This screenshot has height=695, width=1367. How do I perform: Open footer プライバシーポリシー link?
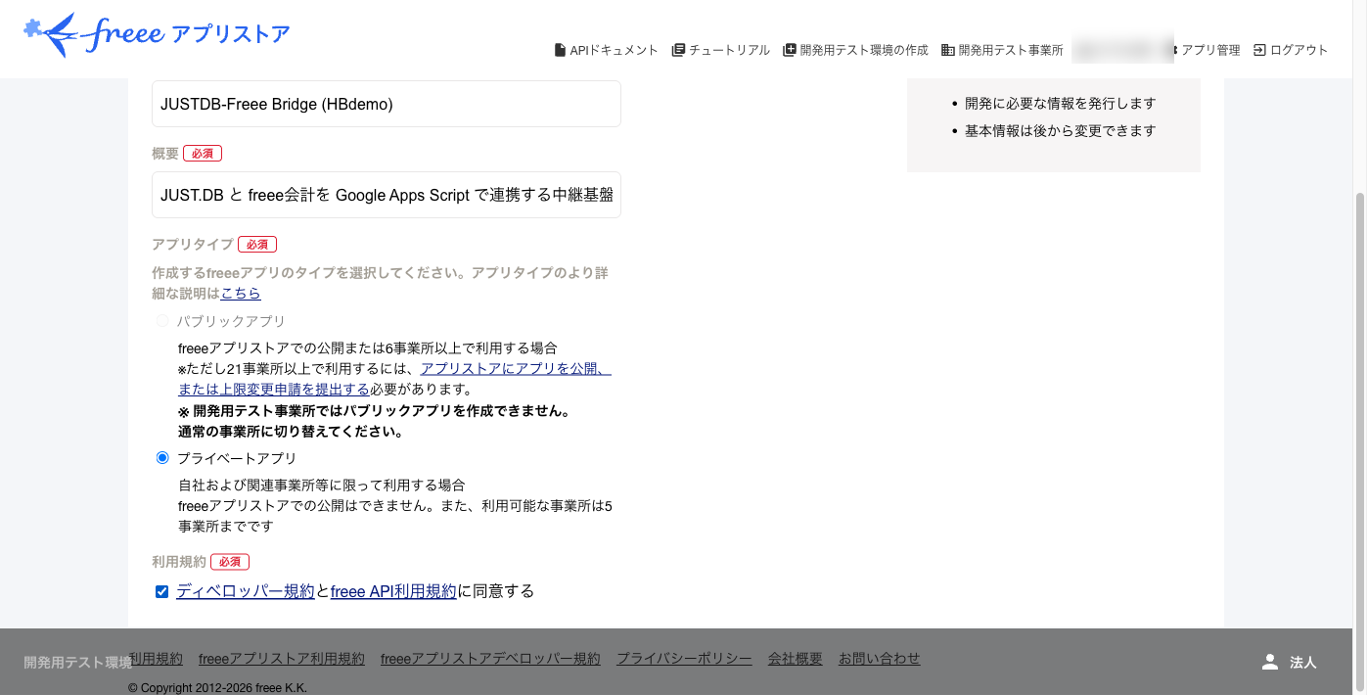pyautogui.click(x=684, y=659)
